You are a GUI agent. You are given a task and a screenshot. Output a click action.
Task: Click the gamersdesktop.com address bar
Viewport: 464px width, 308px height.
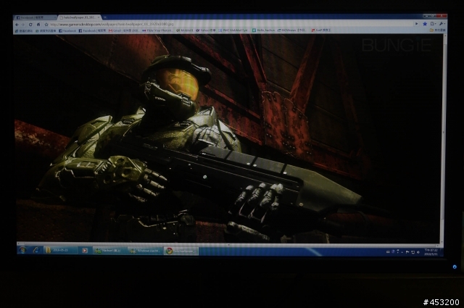click(x=231, y=24)
